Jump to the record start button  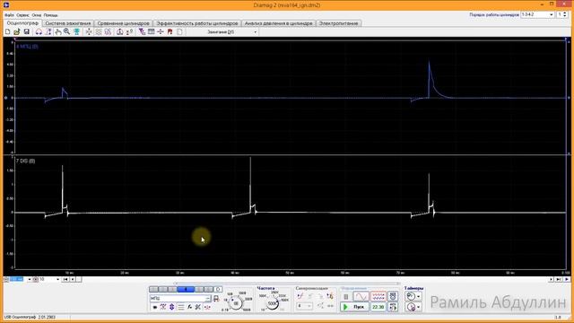tap(65, 279)
